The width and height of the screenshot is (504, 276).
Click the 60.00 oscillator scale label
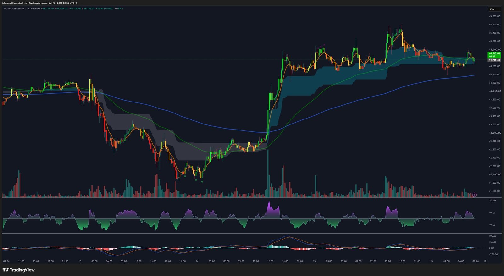[492, 213]
